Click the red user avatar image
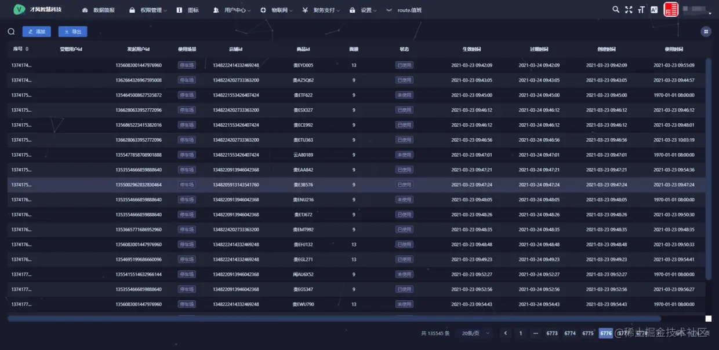 click(x=671, y=9)
